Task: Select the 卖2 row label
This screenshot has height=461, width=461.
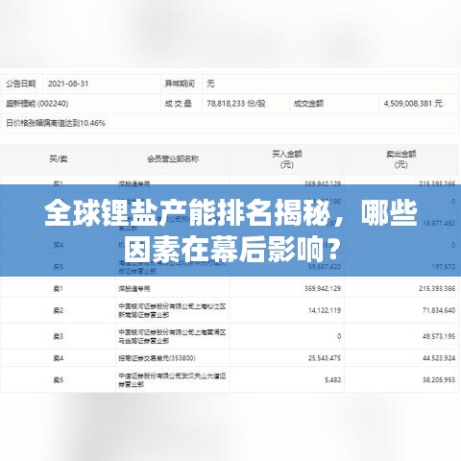Action: [x=59, y=310]
